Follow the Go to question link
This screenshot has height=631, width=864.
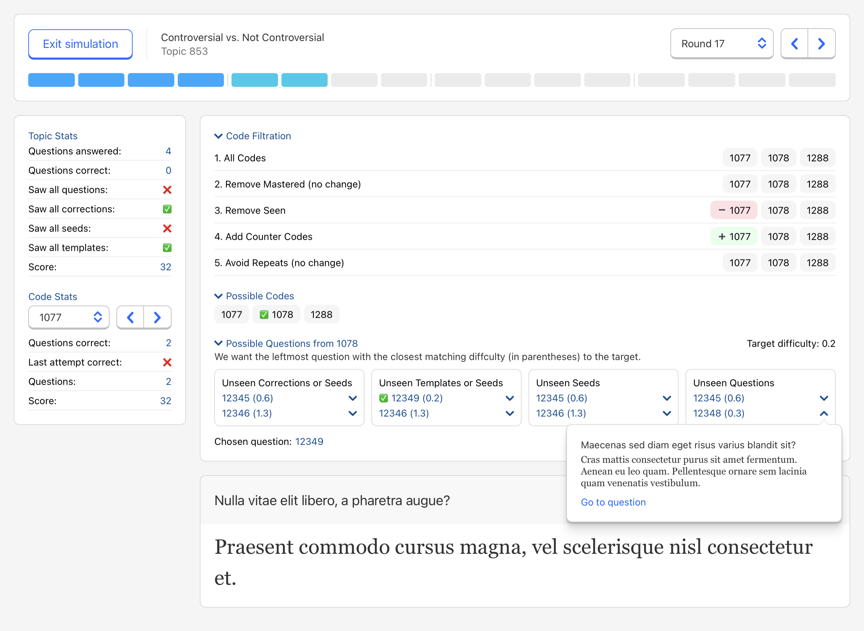coord(613,502)
